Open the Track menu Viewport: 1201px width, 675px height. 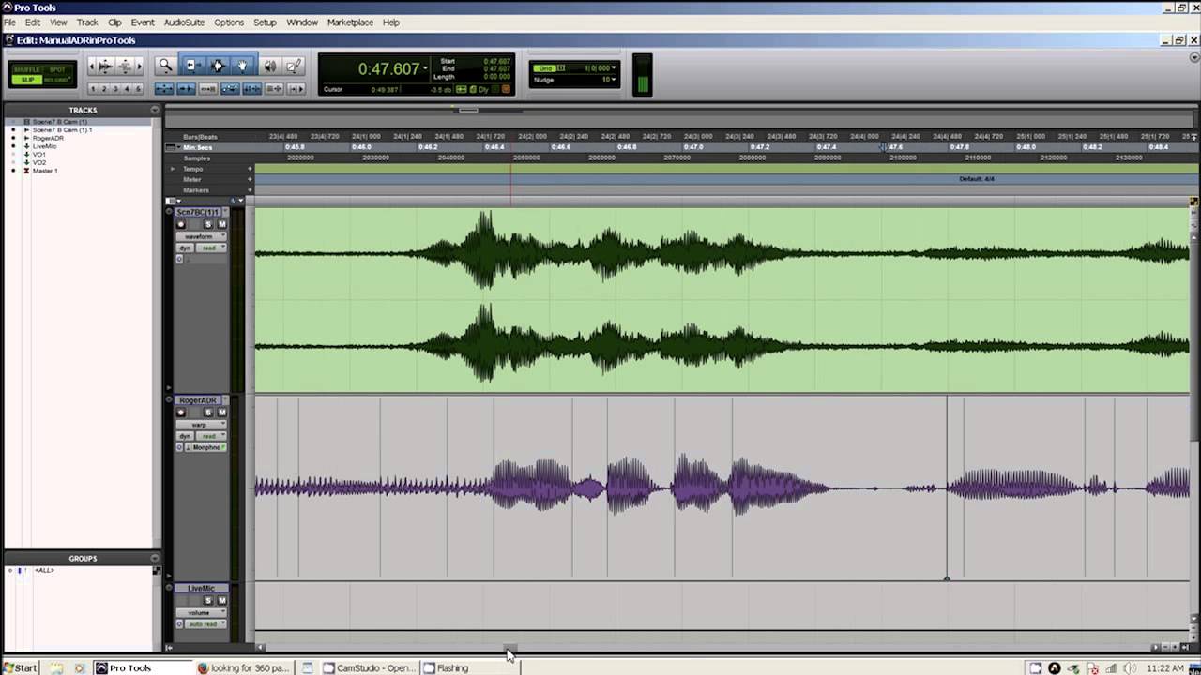point(87,22)
